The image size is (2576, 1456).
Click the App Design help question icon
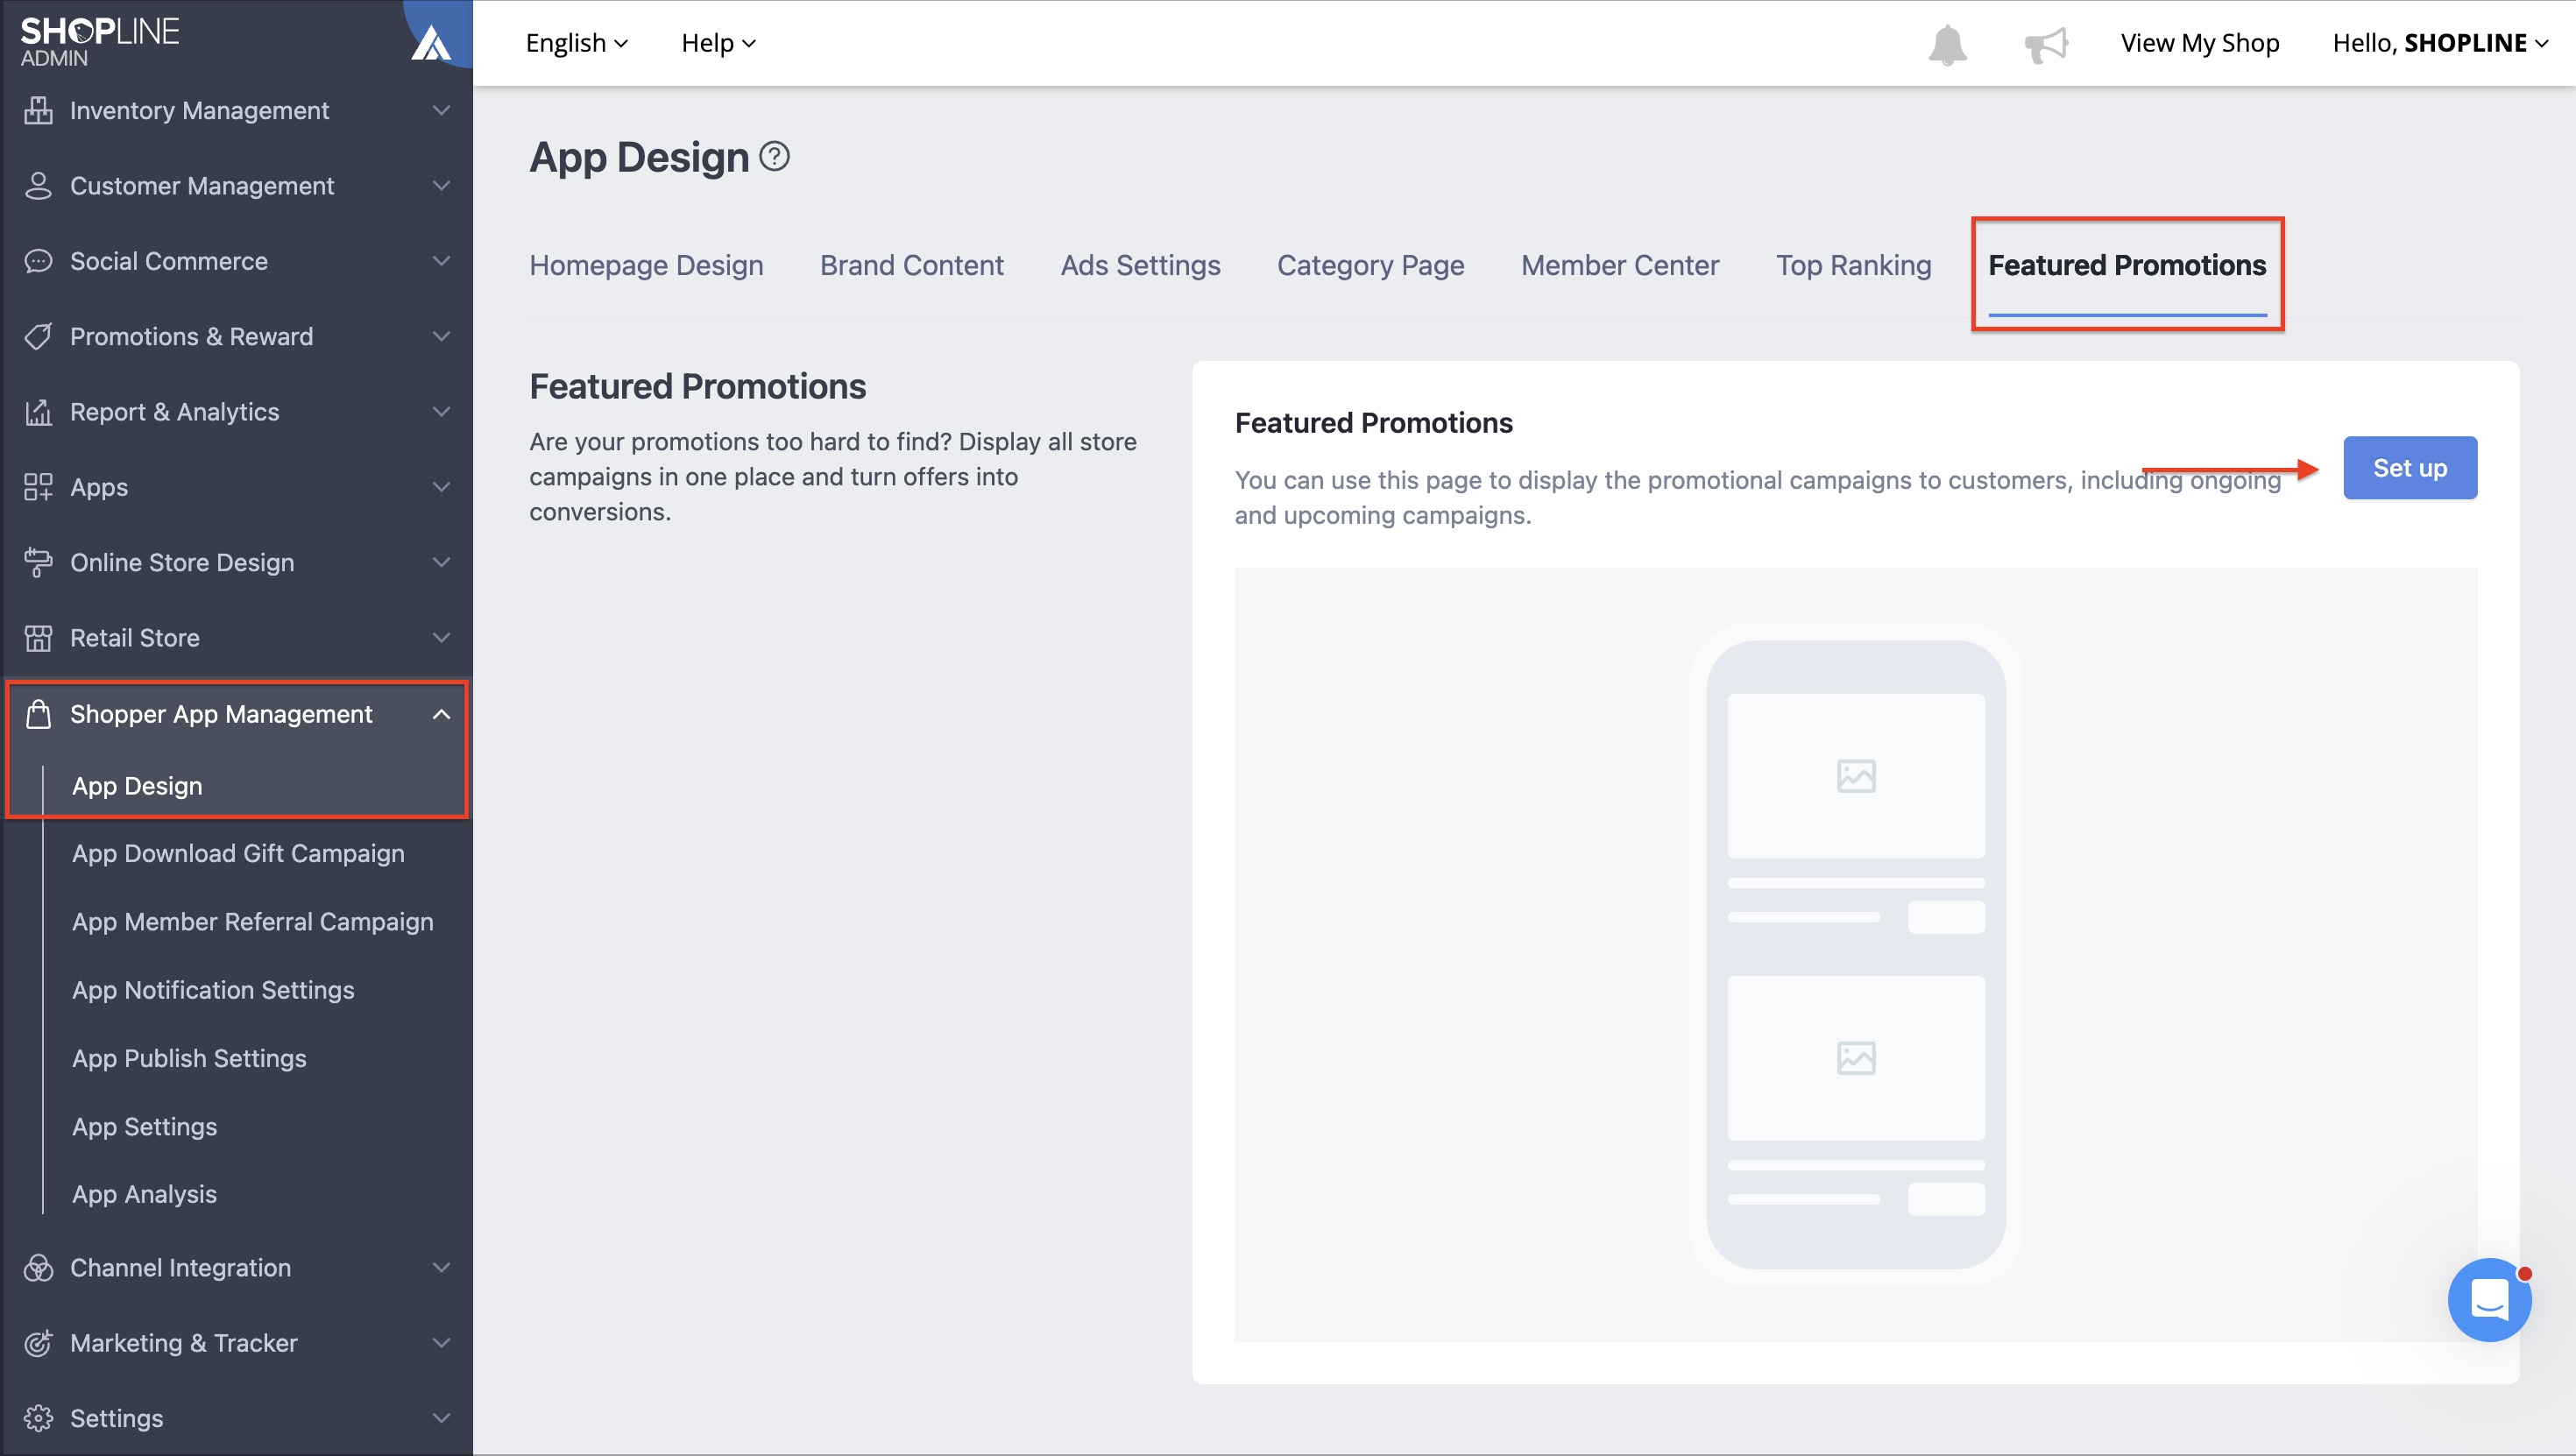click(774, 157)
